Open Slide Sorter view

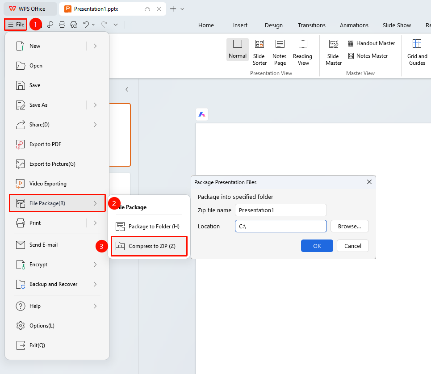tap(259, 53)
